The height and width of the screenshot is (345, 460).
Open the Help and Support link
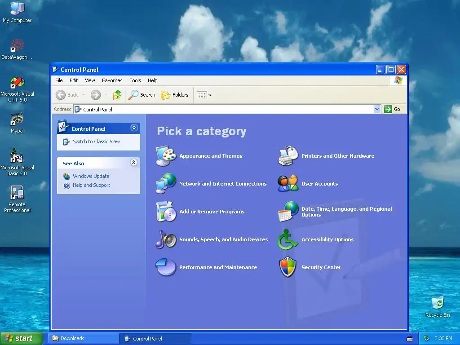pyautogui.click(x=91, y=186)
